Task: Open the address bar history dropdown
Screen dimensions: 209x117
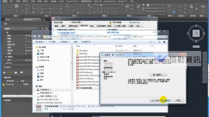Action: point(125,37)
